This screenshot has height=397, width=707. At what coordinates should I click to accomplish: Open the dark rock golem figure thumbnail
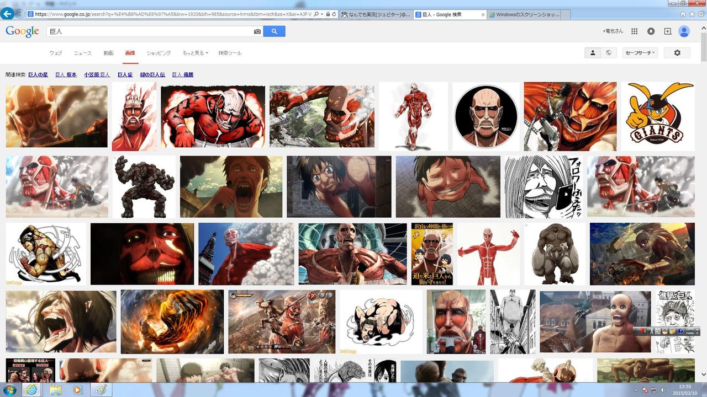tap(144, 186)
